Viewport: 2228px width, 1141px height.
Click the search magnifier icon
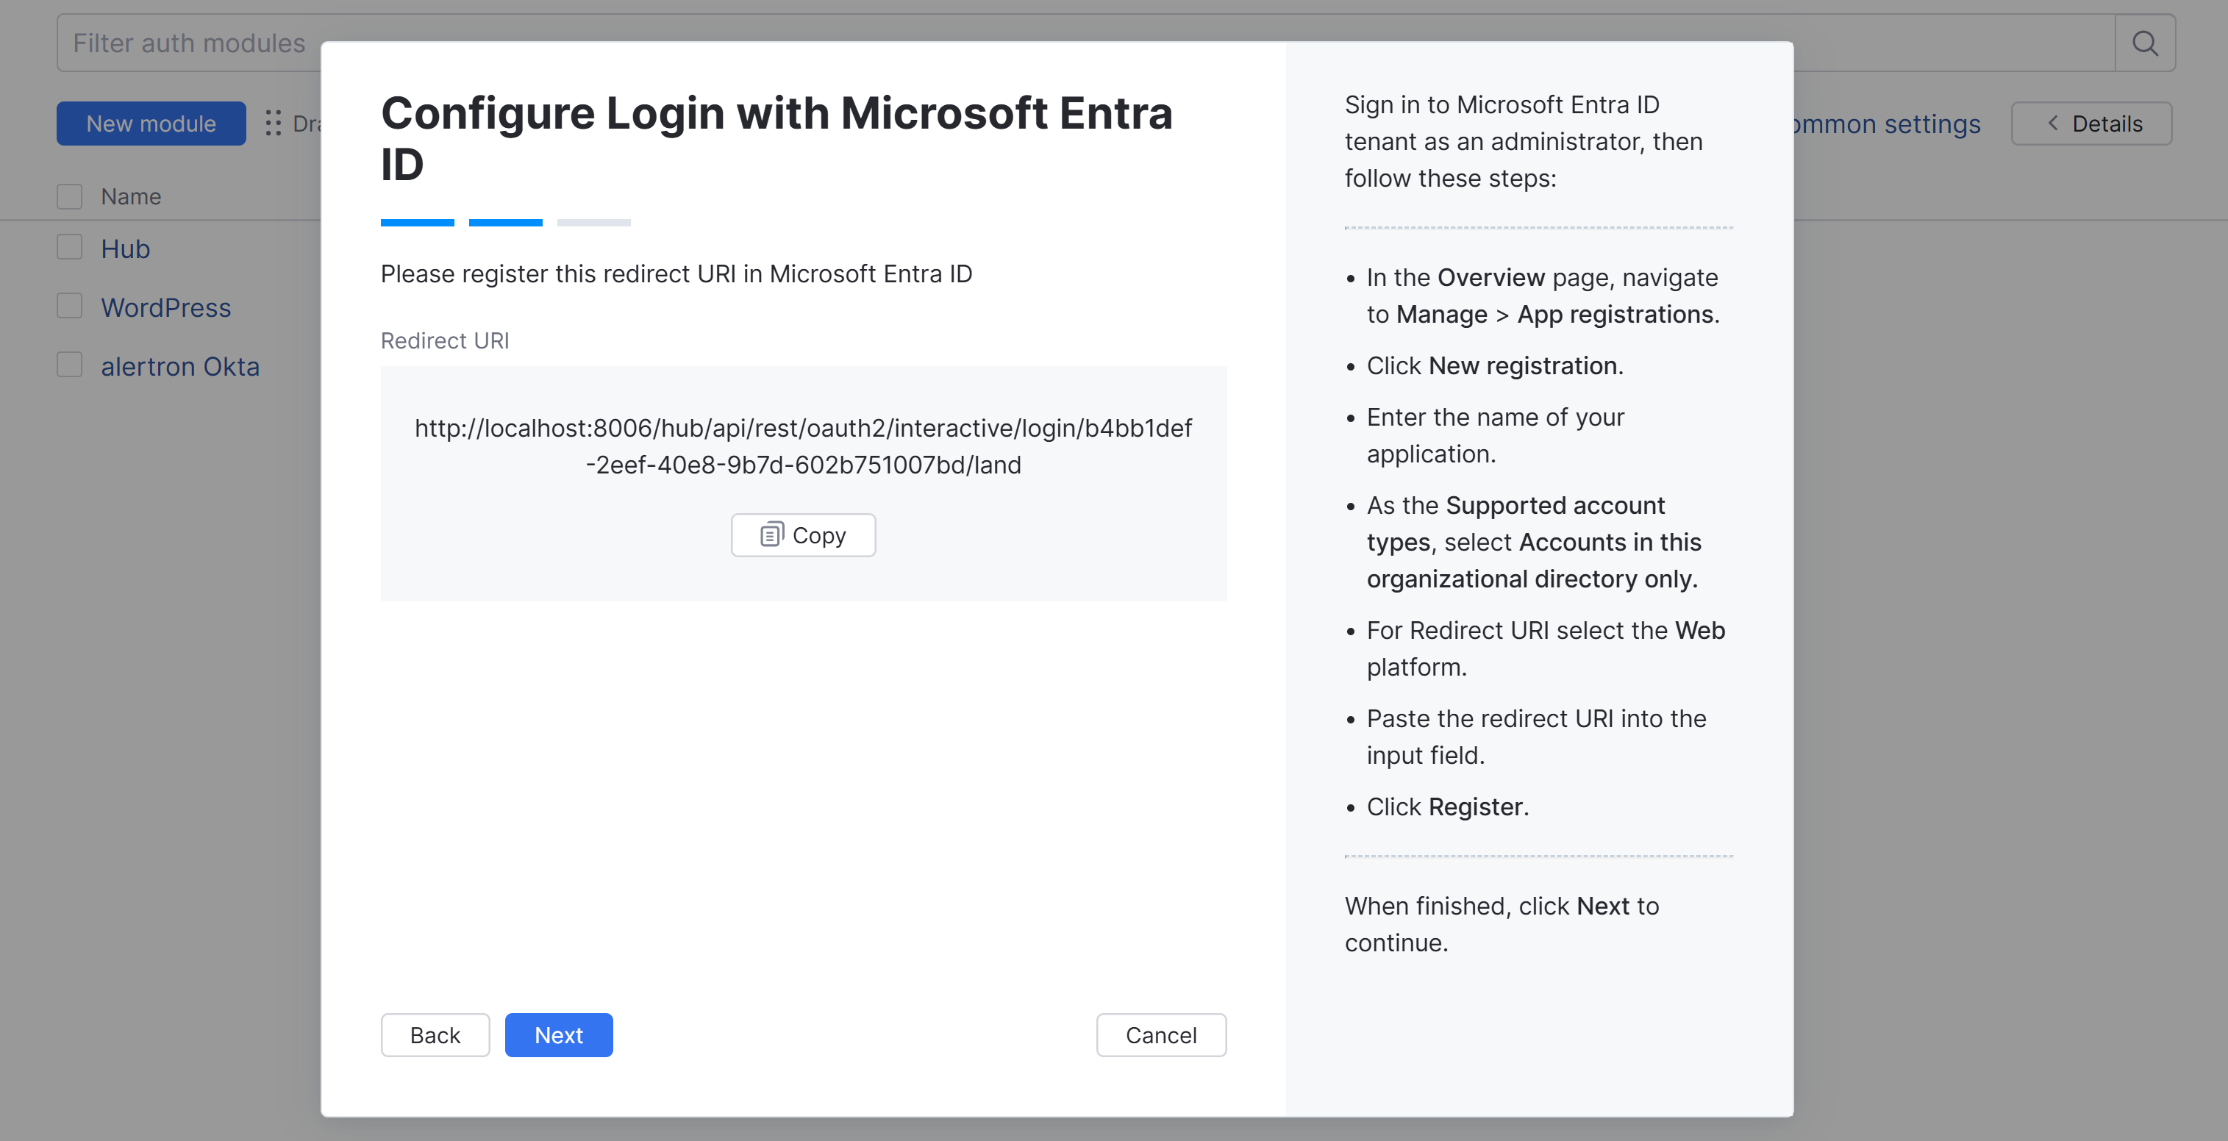2144,43
